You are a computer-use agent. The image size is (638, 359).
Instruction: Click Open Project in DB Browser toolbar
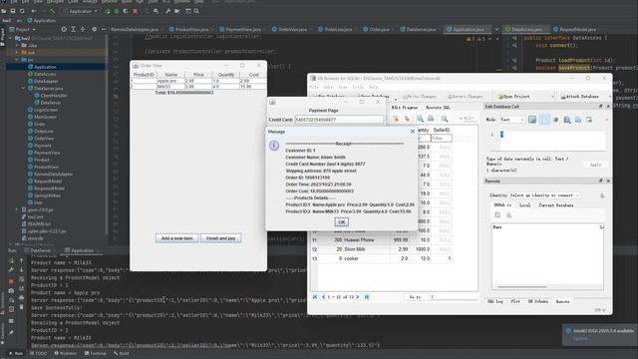[x=514, y=97]
